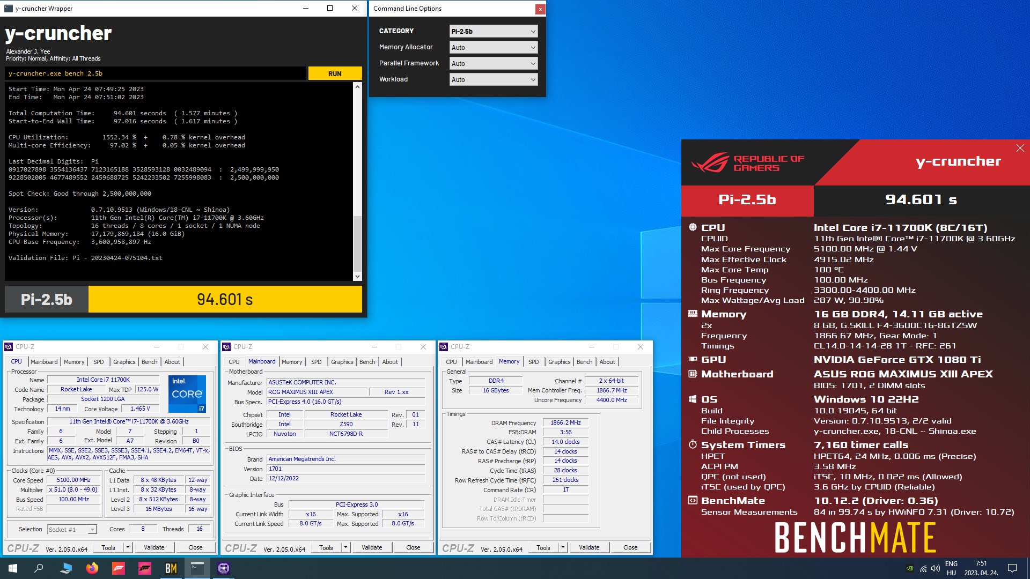This screenshot has width=1030, height=579.
Task: Click Tools button in CPU-Z Memory window
Action: pyautogui.click(x=543, y=547)
